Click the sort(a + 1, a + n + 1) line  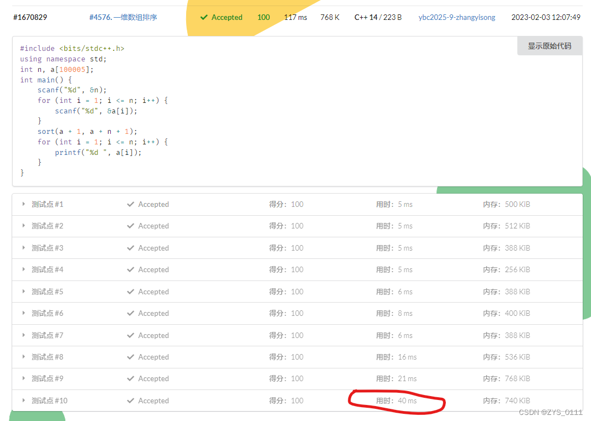[x=88, y=132]
